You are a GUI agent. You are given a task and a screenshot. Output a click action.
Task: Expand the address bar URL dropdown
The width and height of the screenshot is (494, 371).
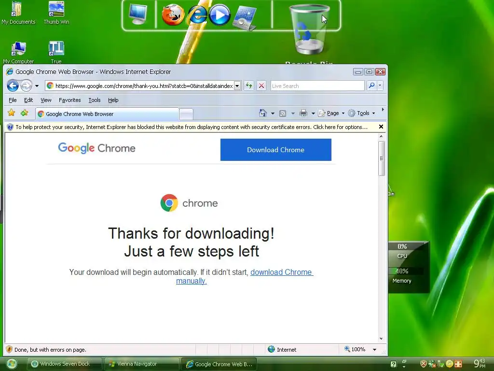click(237, 86)
